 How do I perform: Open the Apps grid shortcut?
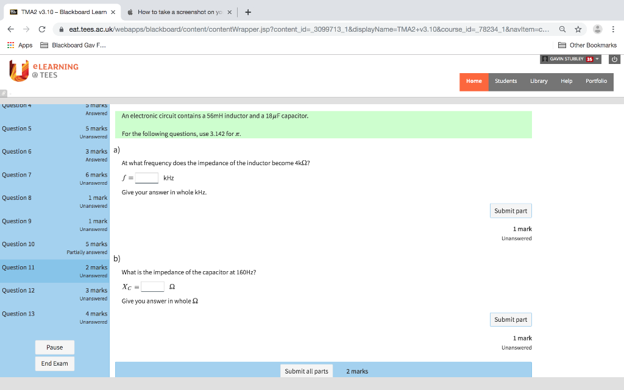click(x=20, y=45)
